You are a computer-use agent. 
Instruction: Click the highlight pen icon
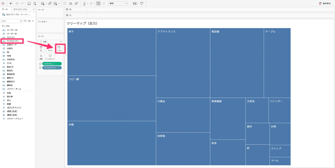point(85,3)
